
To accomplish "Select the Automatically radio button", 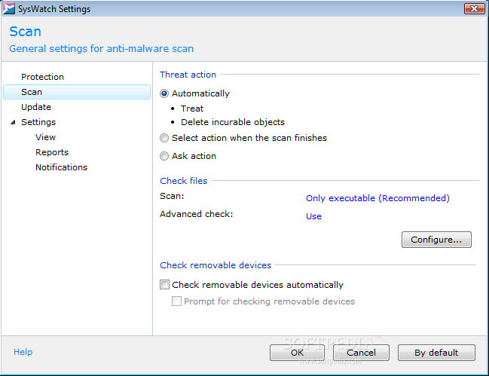I will pyautogui.click(x=164, y=93).
